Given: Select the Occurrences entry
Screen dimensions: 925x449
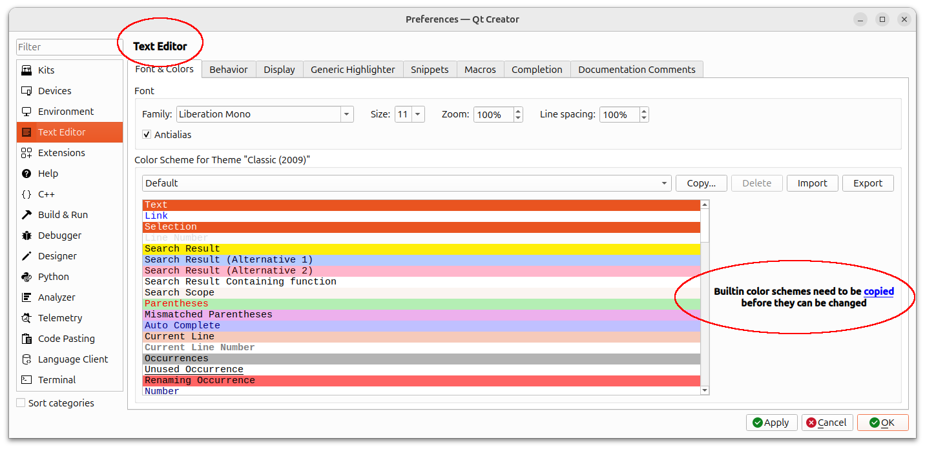Looking at the screenshot, I should point(421,359).
